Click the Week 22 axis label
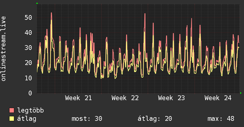 click(x=125, y=98)
